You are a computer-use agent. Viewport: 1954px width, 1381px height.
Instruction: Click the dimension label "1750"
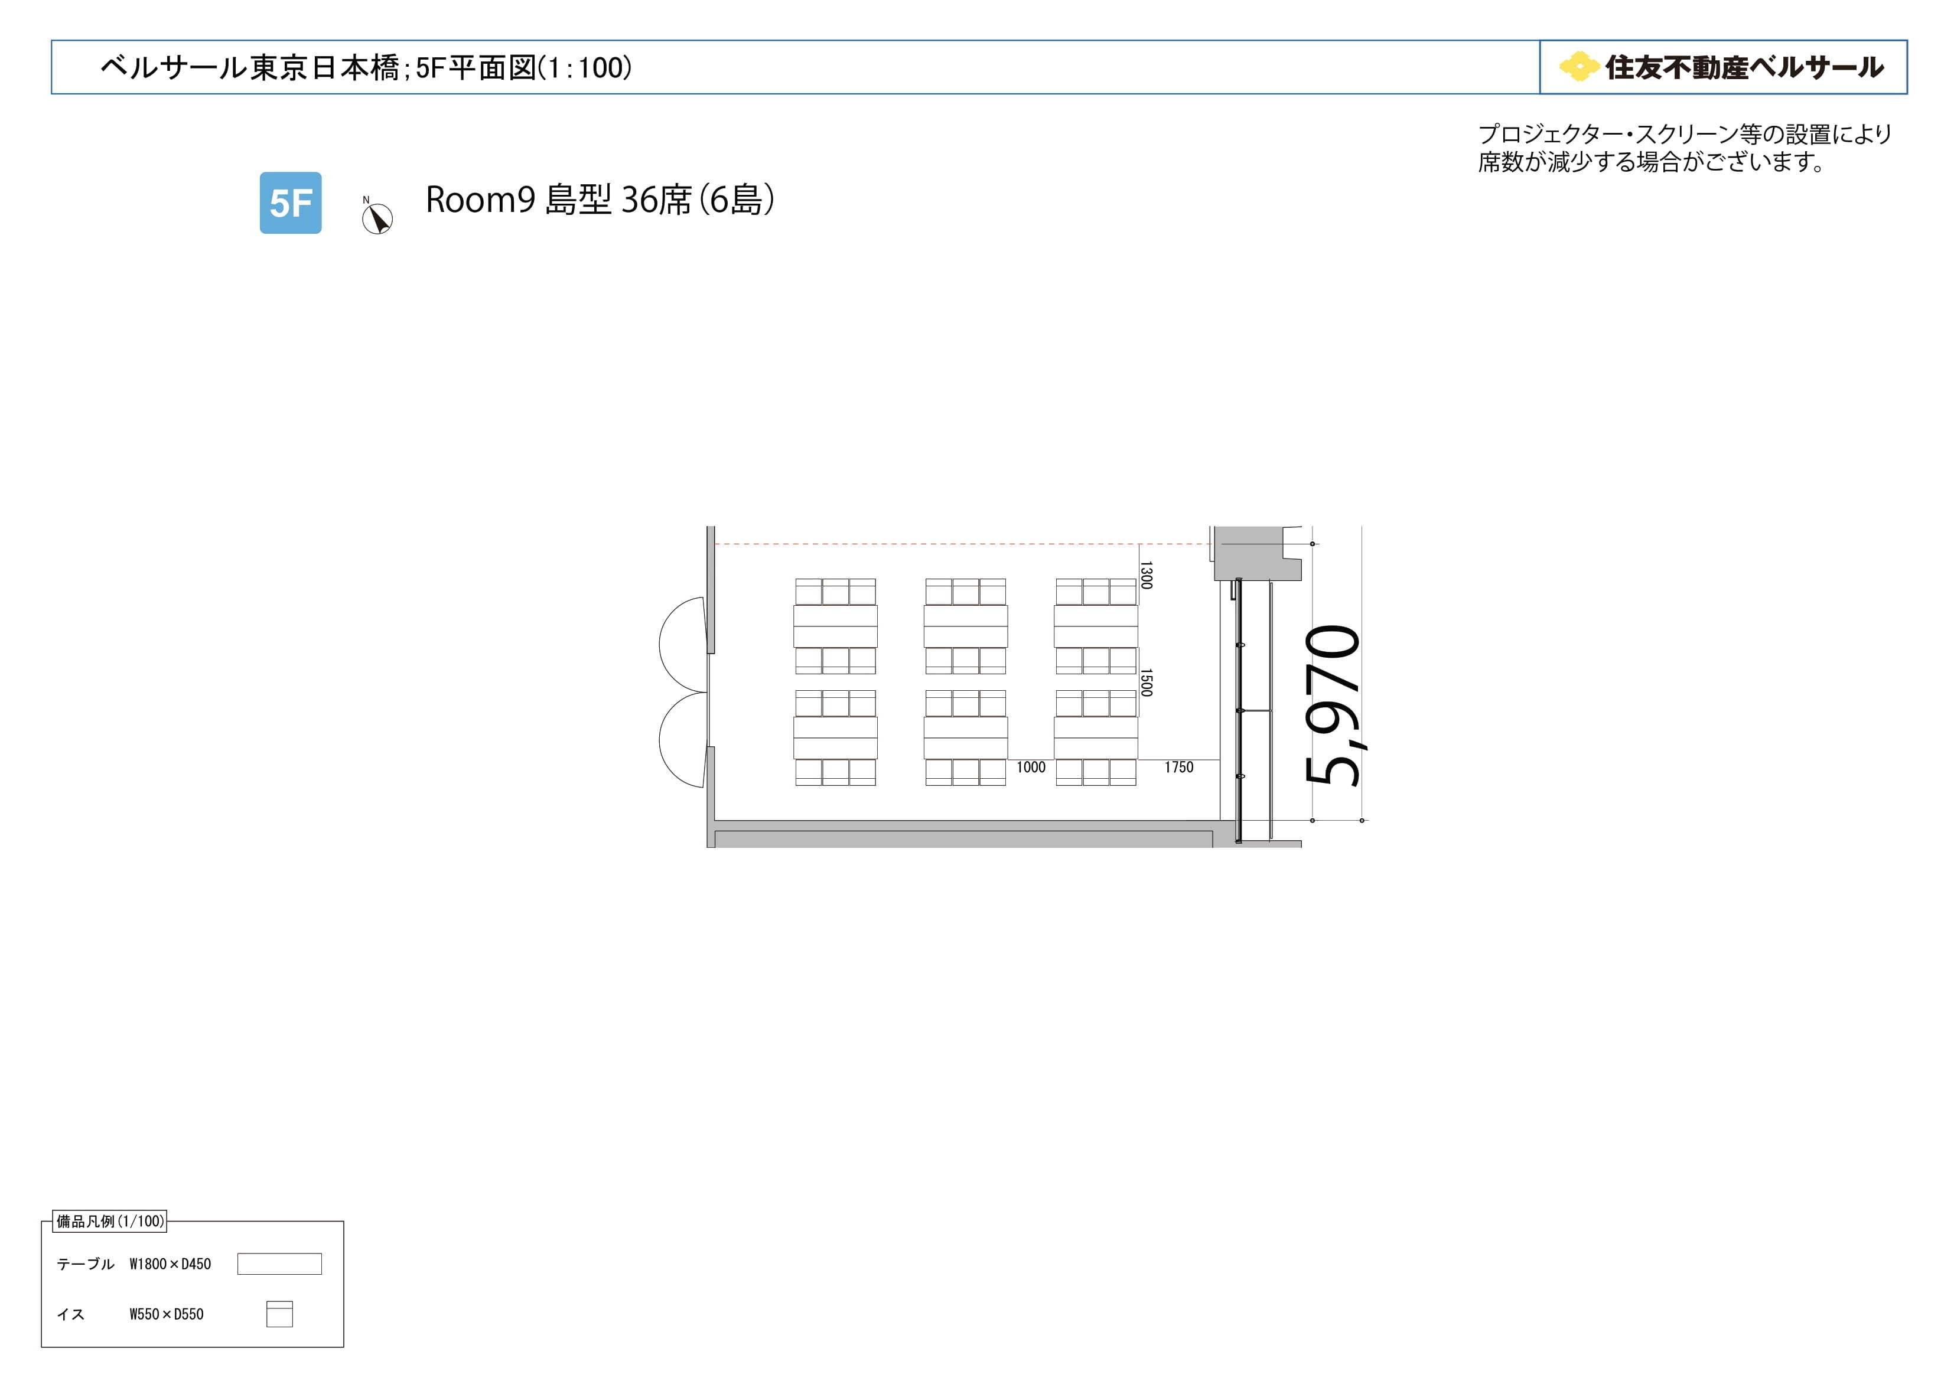click(1178, 768)
